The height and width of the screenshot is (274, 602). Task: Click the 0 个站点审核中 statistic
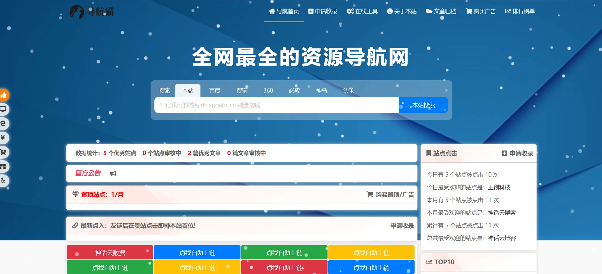coord(162,153)
